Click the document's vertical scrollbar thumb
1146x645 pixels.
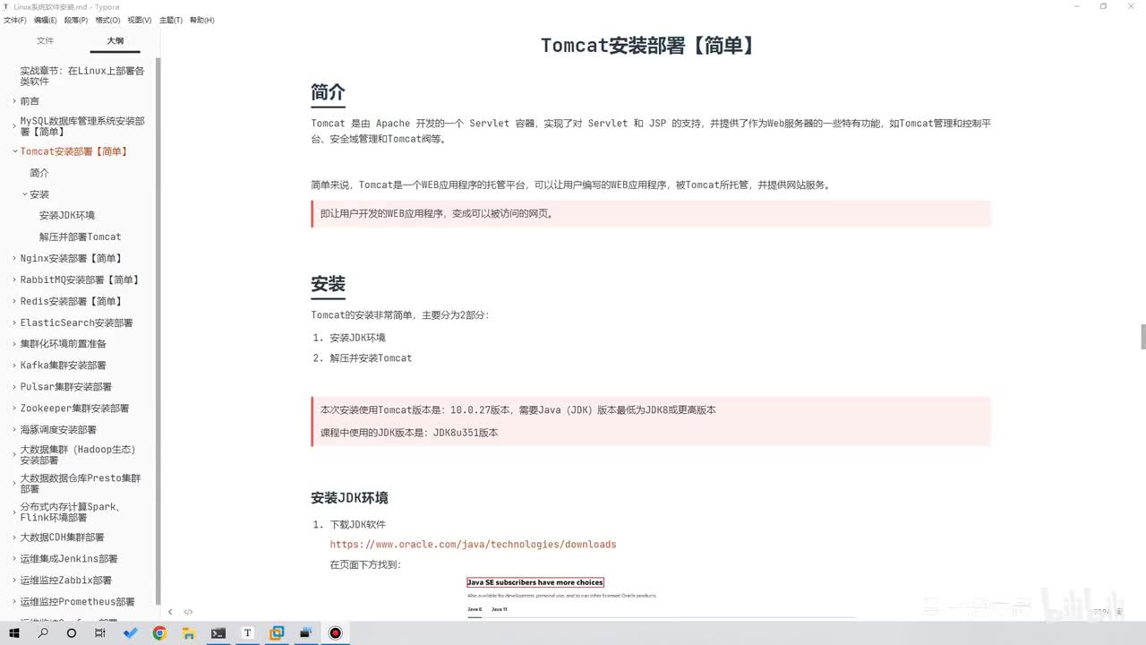(1142, 337)
